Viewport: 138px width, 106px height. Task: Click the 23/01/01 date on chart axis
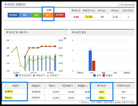(x=33, y=73)
